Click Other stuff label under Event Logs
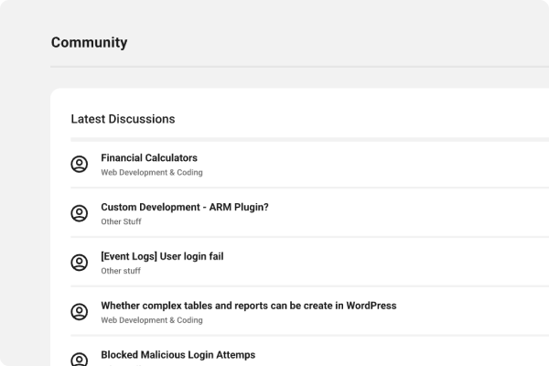Image resolution: width=549 pixels, height=366 pixels. click(121, 271)
